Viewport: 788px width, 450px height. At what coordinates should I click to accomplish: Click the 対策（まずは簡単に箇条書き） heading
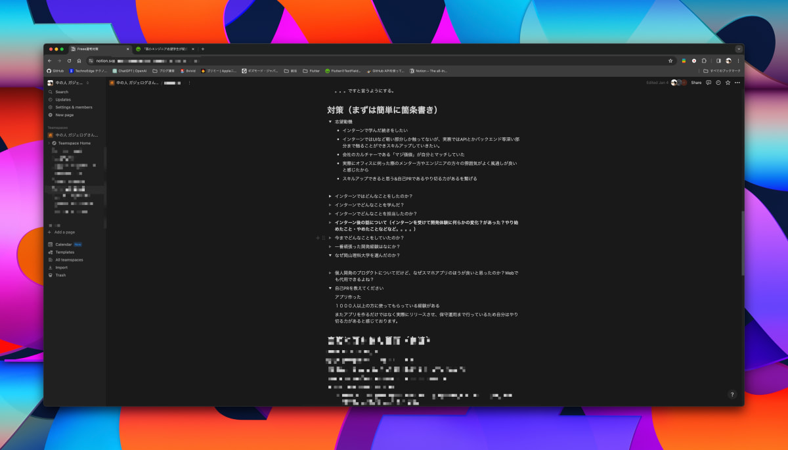pyautogui.click(x=382, y=110)
